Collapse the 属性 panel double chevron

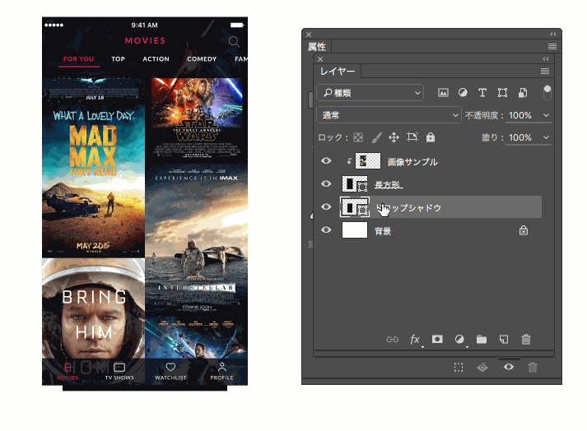(x=553, y=35)
